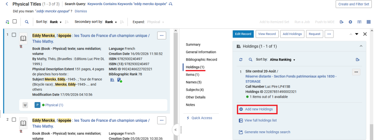Viewport: 374px width, 140px height.
Task: Tick the select-all checkbox in the toolbar
Action: (x=15, y=22)
